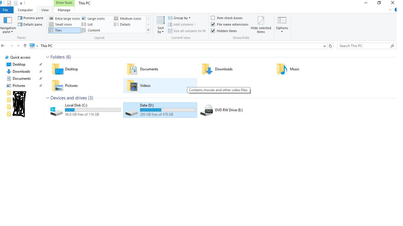The width and height of the screenshot is (403, 226).
Task: Switch to the Manage tab
Action: (64, 10)
